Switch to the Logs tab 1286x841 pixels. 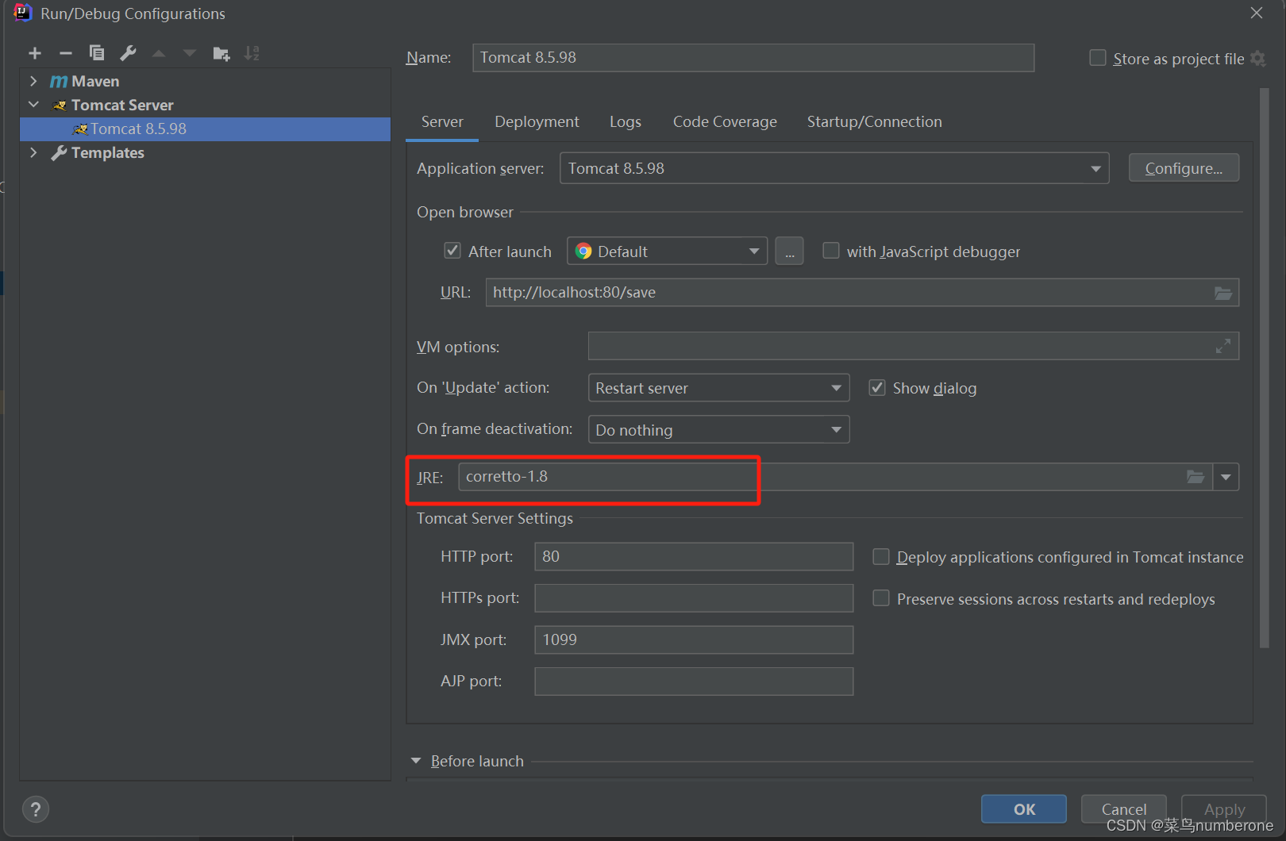point(626,121)
